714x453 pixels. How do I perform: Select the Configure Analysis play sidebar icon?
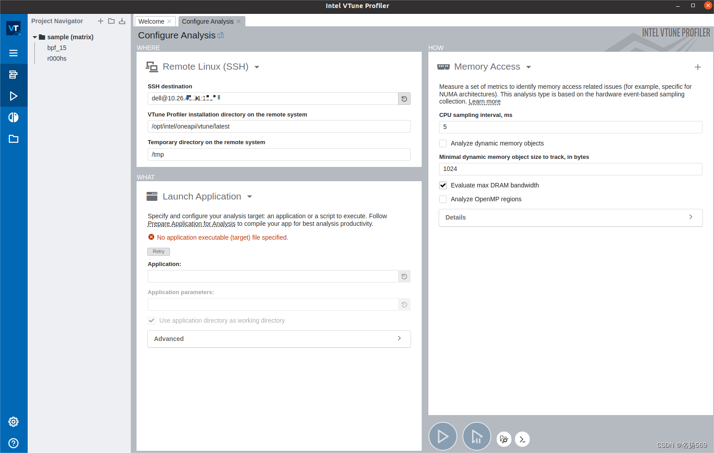[13, 96]
